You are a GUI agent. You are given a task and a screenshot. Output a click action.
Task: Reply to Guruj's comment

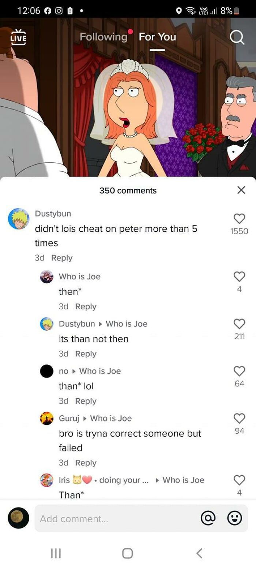(x=86, y=463)
